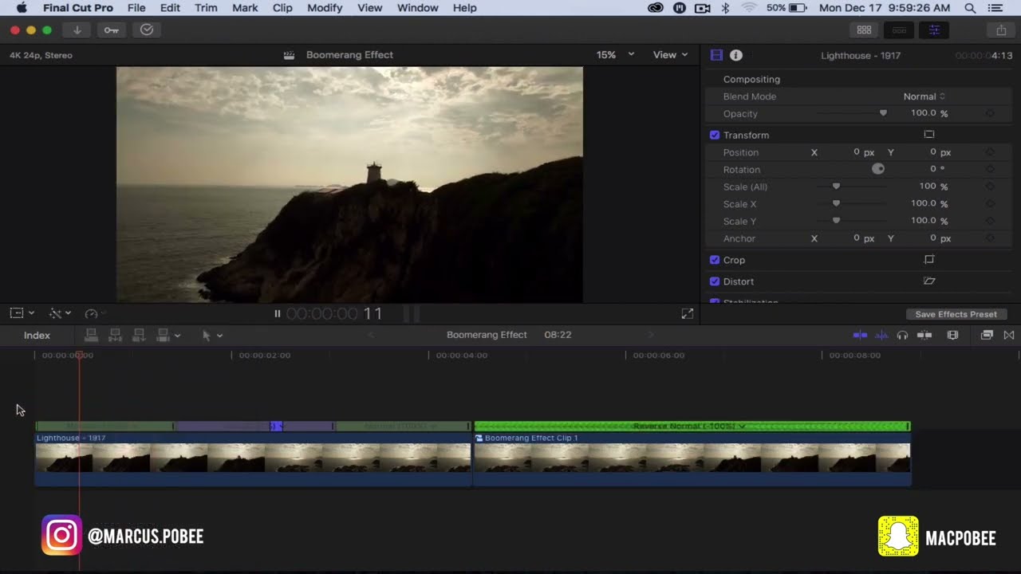Screen dimensions: 1021x574
Task: Open Reverse Normal (-100%) speed dropdown
Action: point(691,427)
